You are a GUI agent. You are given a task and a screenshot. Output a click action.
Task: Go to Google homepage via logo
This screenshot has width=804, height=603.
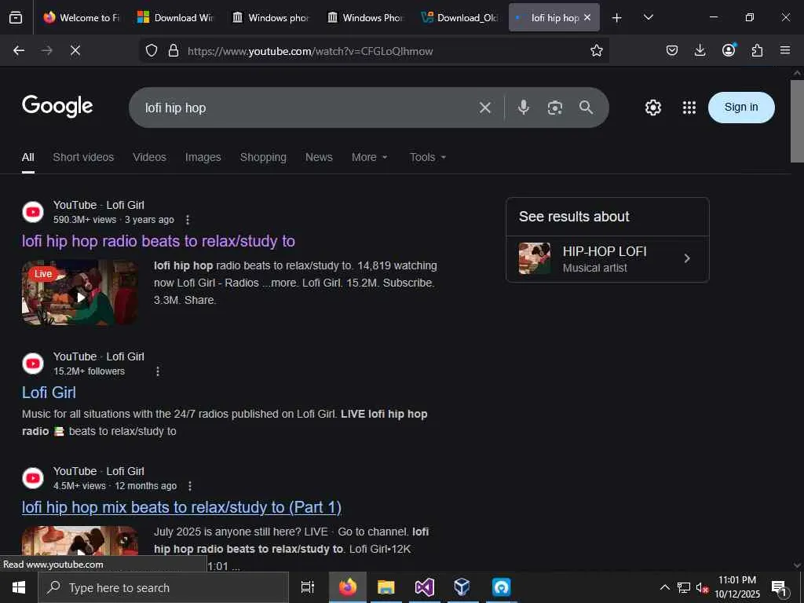[x=57, y=106]
